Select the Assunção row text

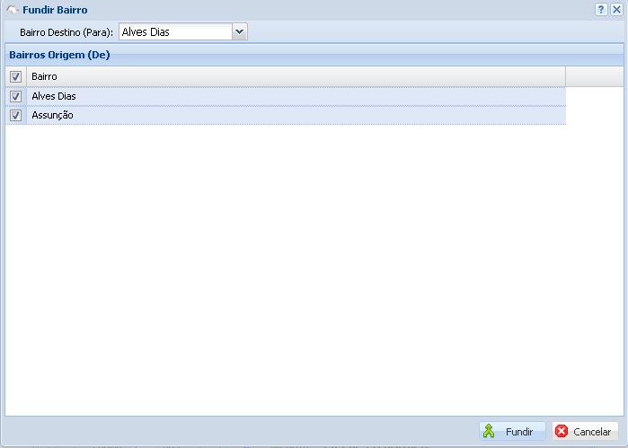(x=52, y=116)
